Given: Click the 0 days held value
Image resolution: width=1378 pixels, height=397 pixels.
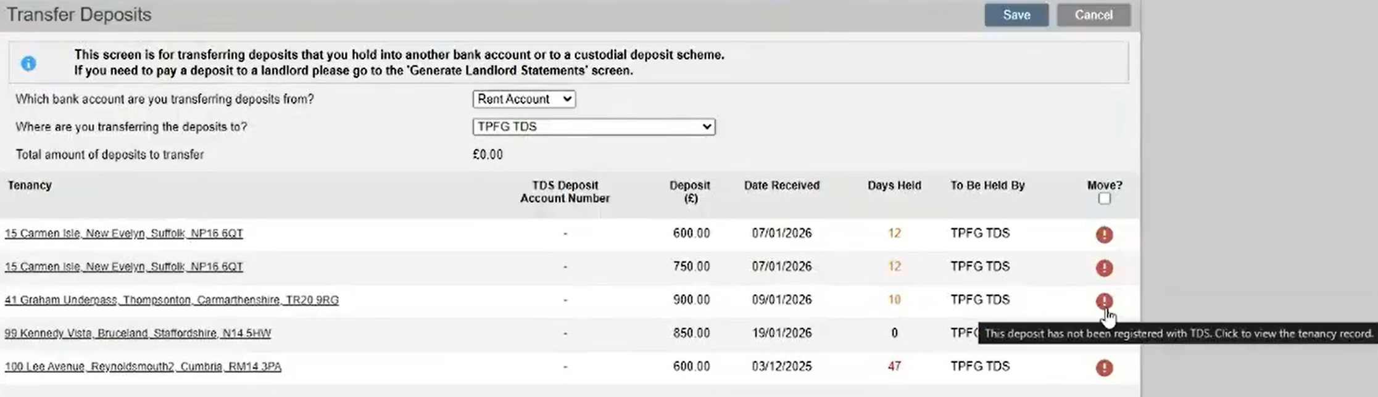Looking at the screenshot, I should [x=894, y=333].
